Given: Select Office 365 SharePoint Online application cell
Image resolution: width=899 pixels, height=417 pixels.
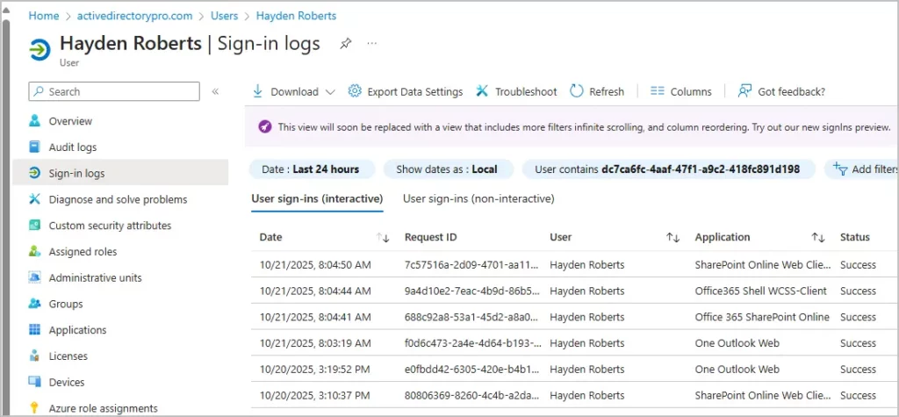Looking at the screenshot, I should pyautogui.click(x=762, y=317).
